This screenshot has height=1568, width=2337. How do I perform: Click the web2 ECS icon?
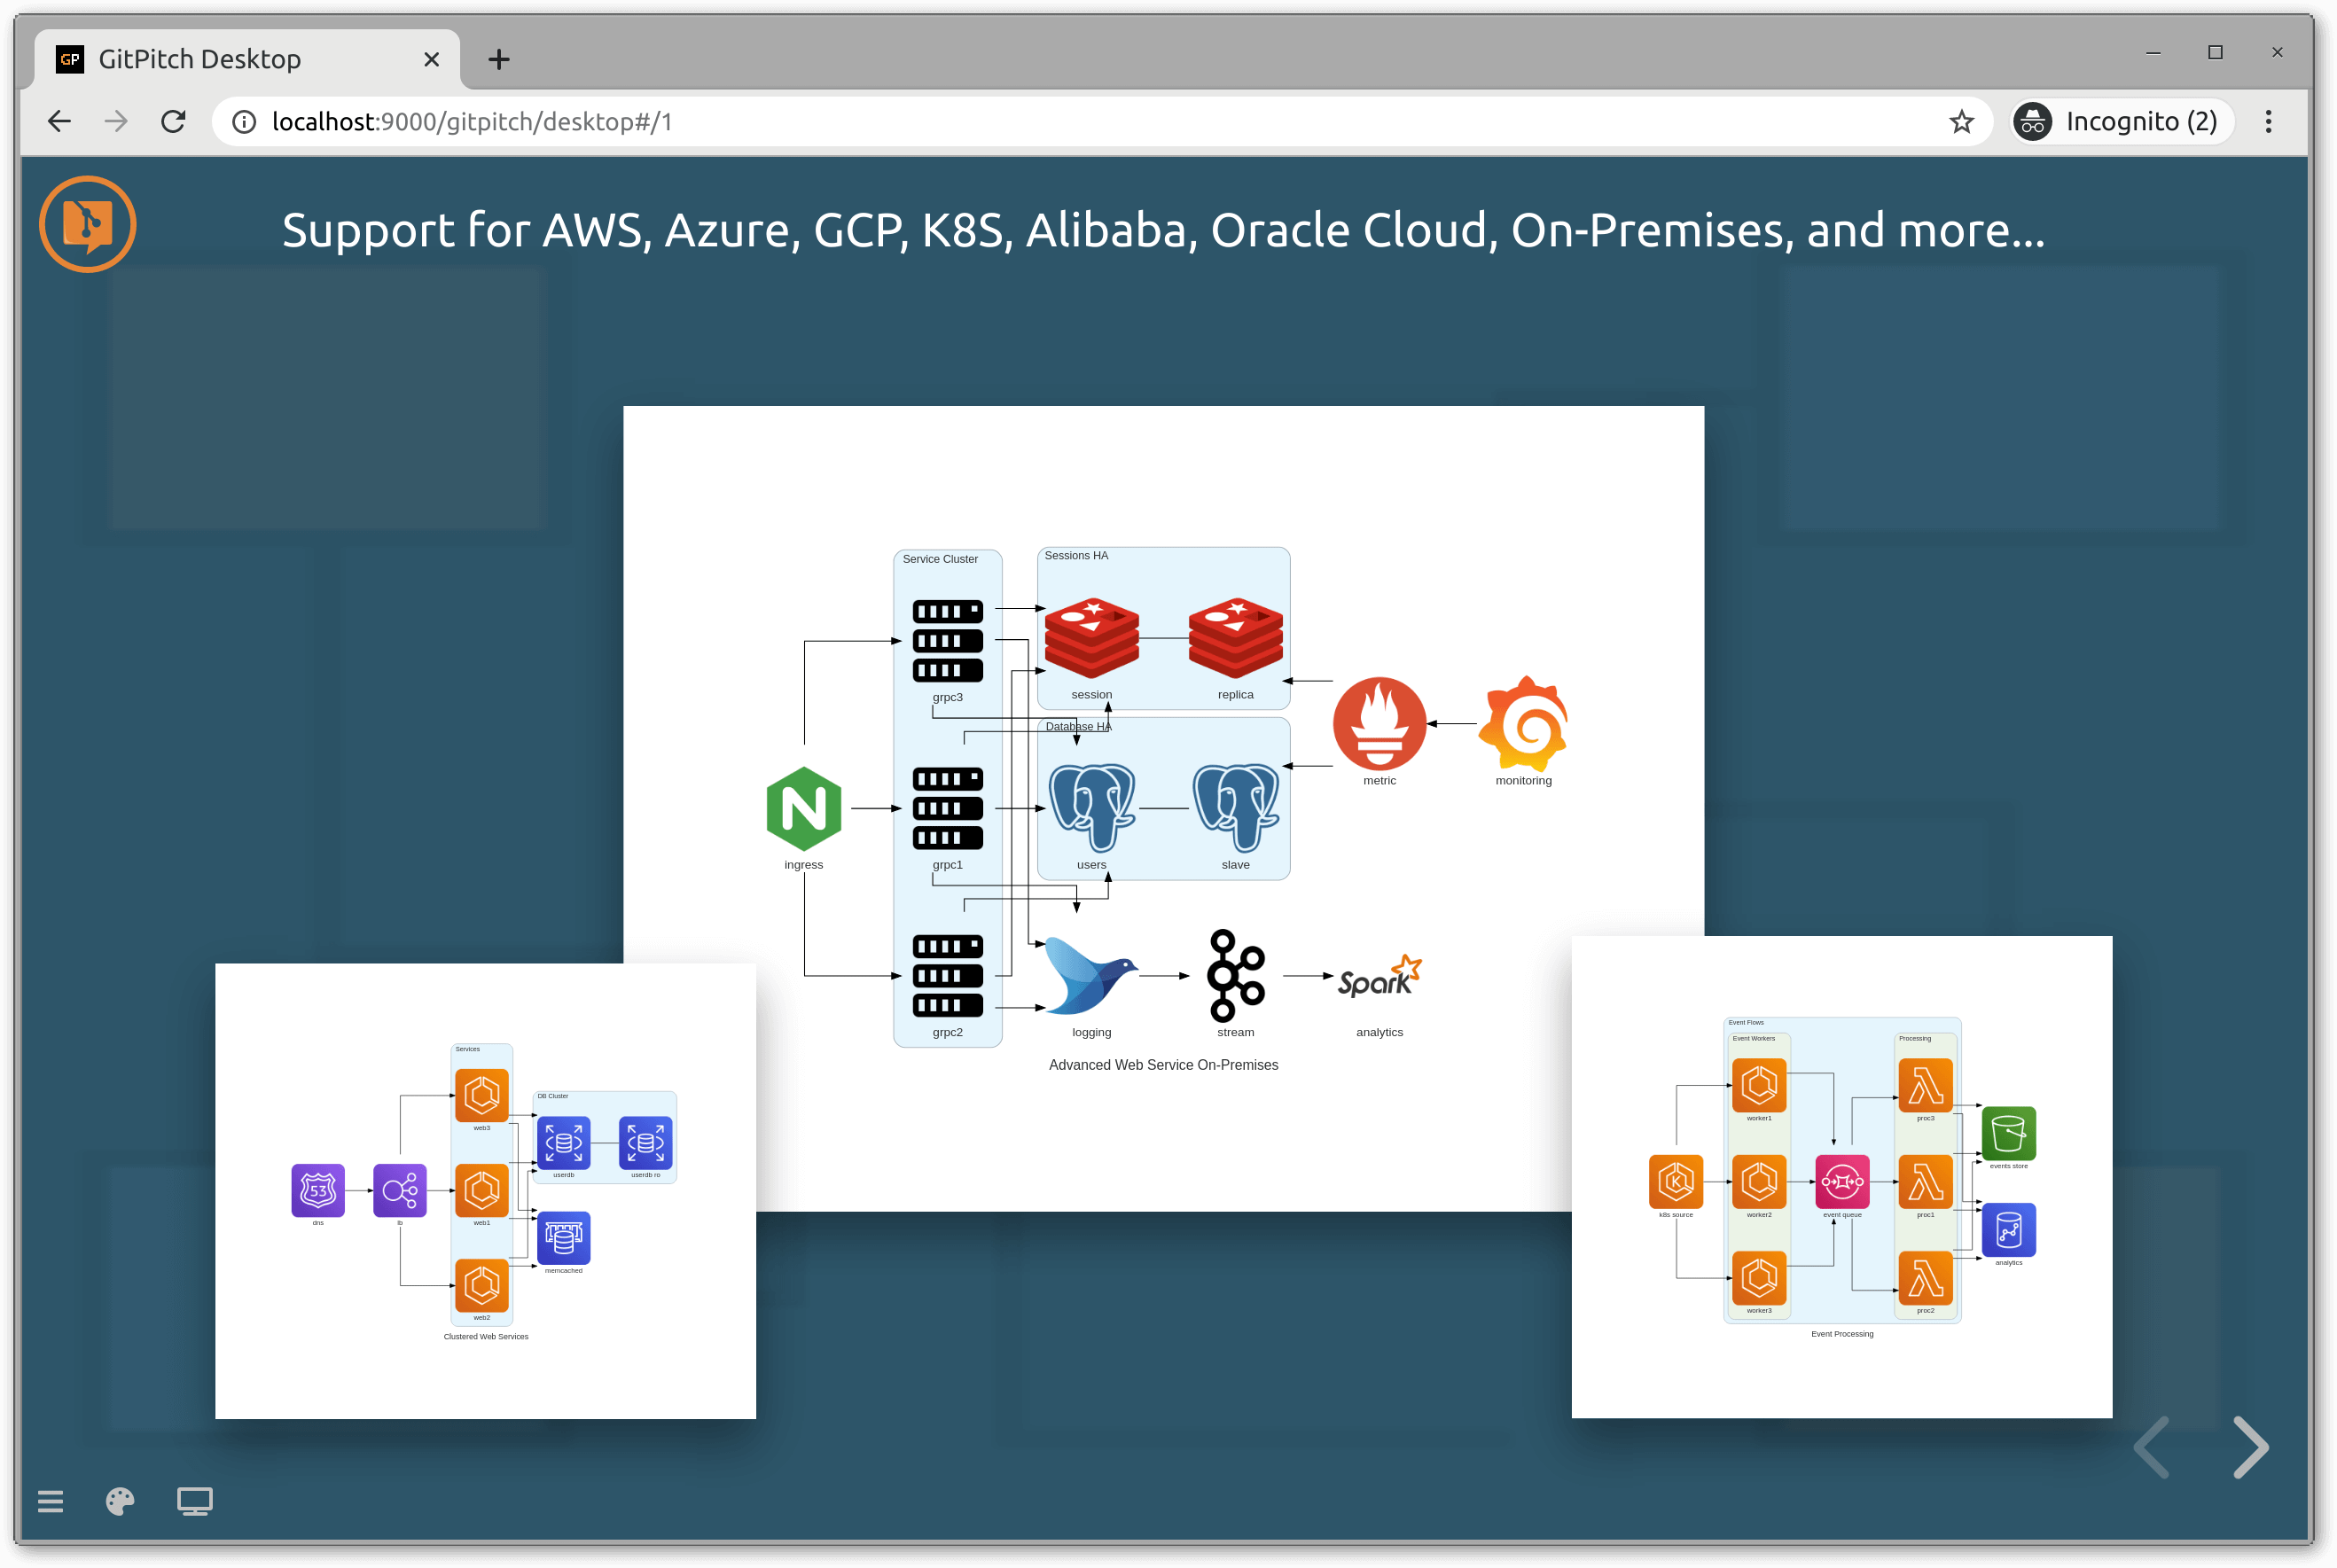pyautogui.click(x=482, y=1285)
